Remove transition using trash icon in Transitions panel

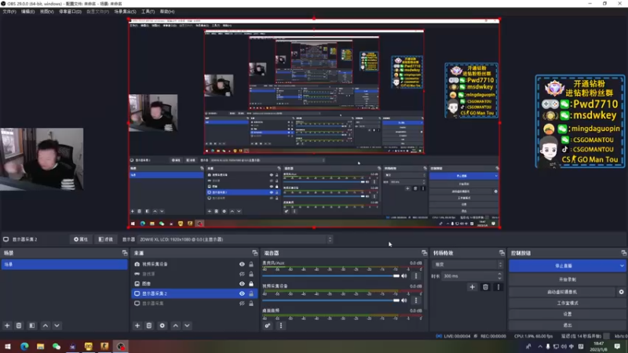tap(485, 287)
